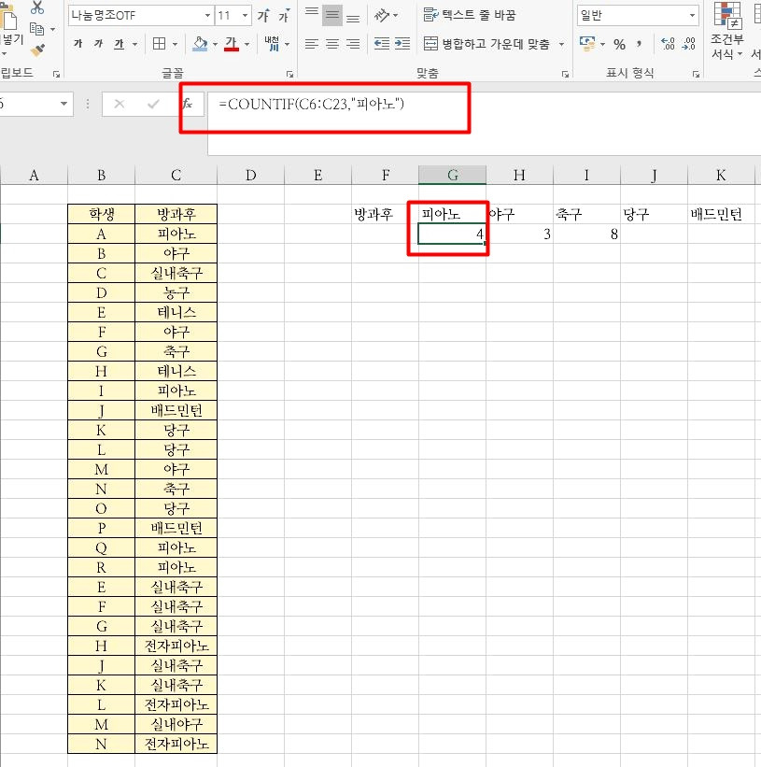Screen dimensions: 761x767
Task: Open the font name dropdown 나눔명조OTF
Action: tap(141, 15)
